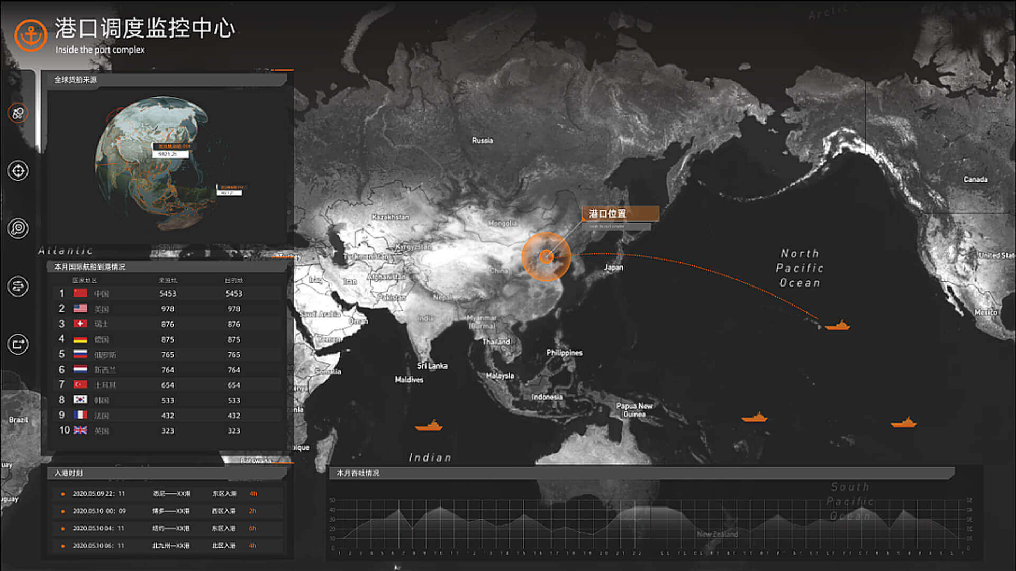This screenshot has height=571, width=1016.
Task: Click the Russia map label
Action: pos(482,141)
